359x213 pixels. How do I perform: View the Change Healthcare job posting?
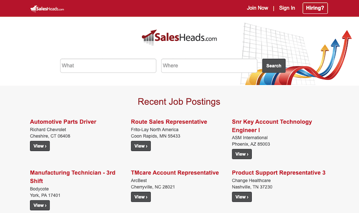(242, 197)
